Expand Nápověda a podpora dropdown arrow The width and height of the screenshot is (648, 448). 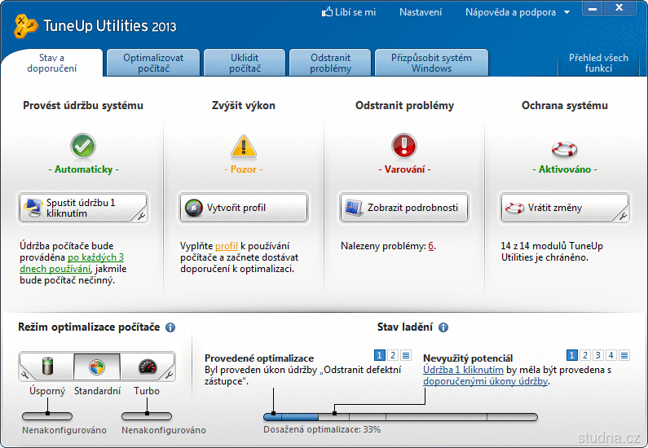[x=567, y=12]
